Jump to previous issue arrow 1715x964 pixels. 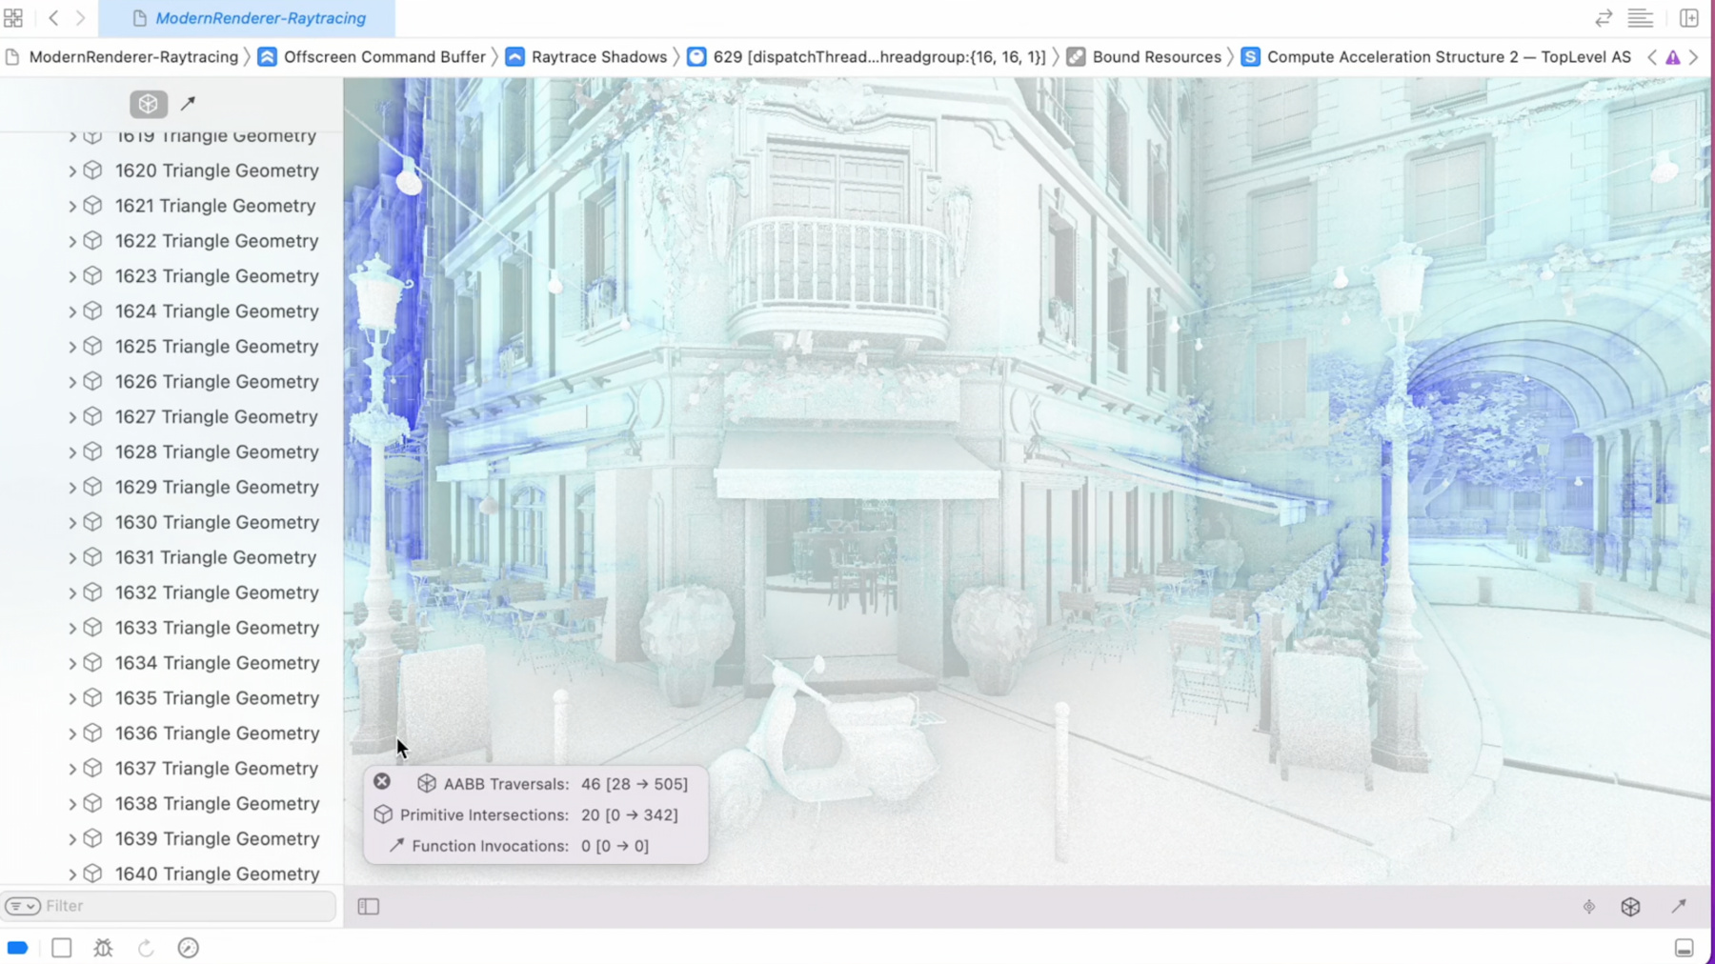[x=1652, y=57]
